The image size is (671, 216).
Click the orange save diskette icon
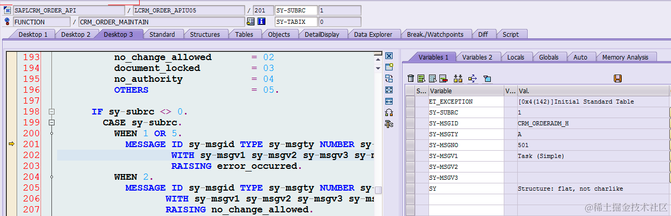point(618,78)
